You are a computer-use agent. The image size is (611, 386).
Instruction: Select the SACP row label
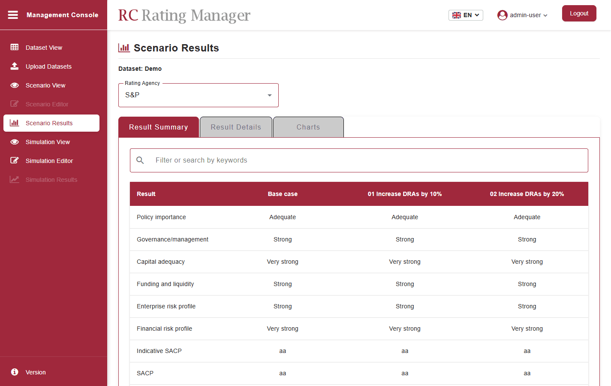click(145, 373)
